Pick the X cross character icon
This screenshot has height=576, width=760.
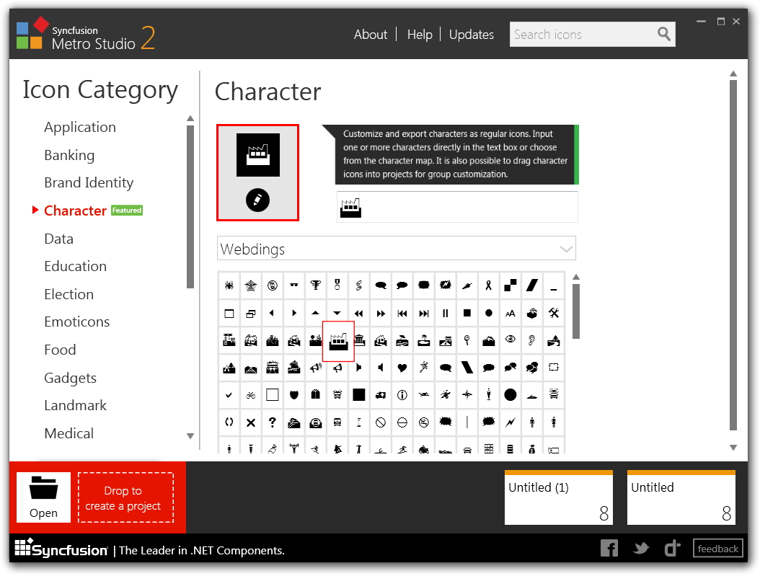tap(251, 422)
